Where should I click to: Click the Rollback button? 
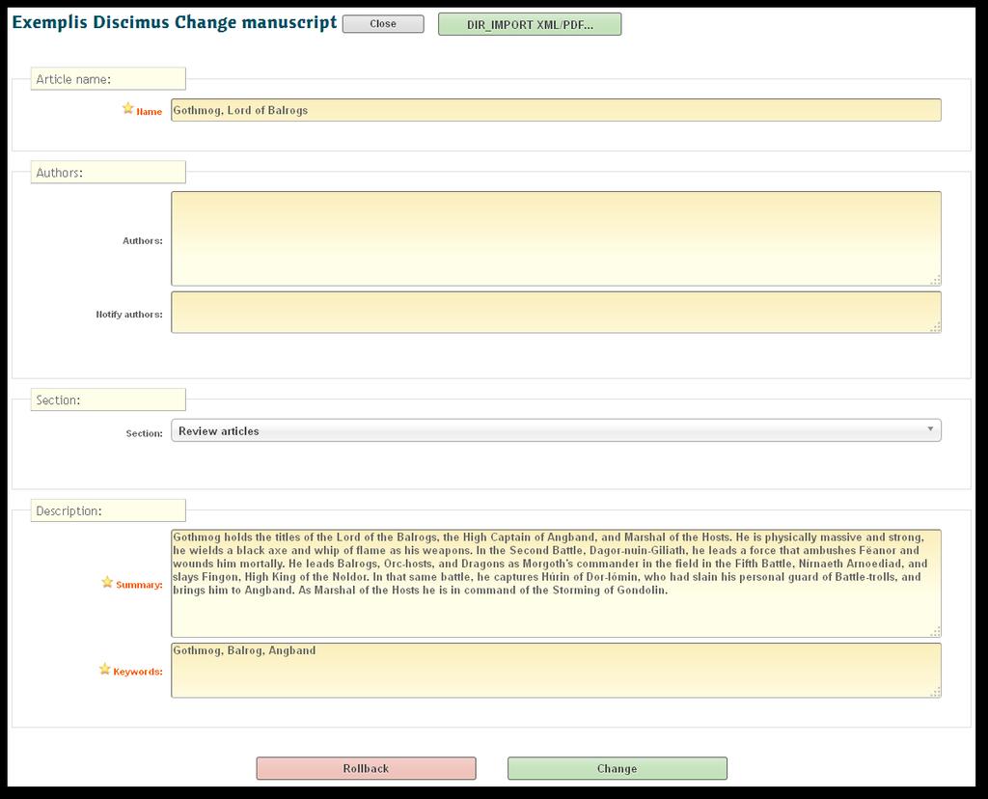click(x=366, y=768)
